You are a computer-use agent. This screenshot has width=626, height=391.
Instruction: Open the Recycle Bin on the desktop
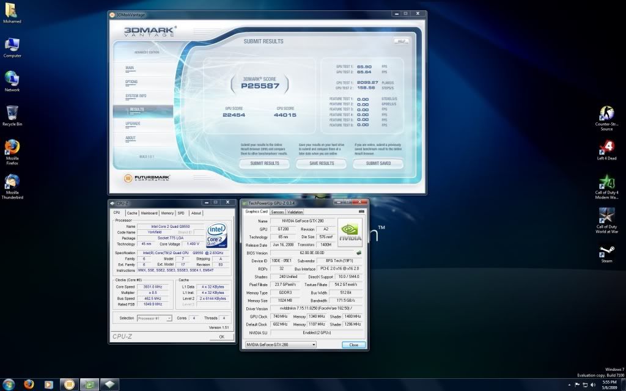[x=12, y=115]
